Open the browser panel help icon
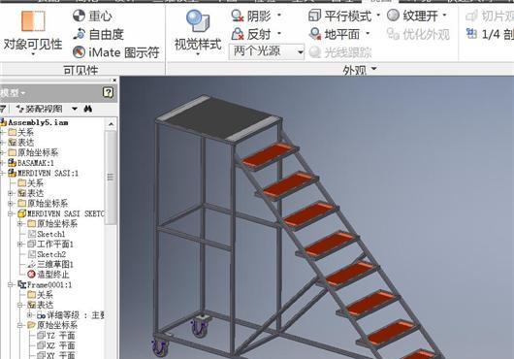The height and width of the screenshot is (359, 514). [108, 93]
